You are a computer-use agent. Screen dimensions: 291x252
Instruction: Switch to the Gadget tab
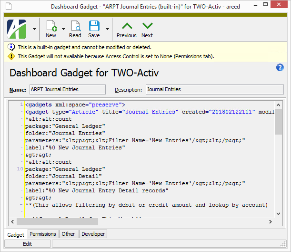click(x=16, y=234)
